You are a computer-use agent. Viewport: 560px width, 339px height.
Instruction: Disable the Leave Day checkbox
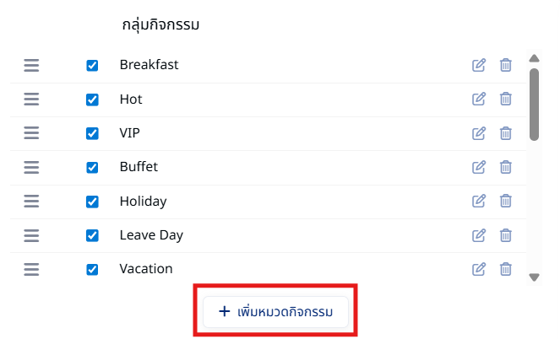(x=92, y=235)
